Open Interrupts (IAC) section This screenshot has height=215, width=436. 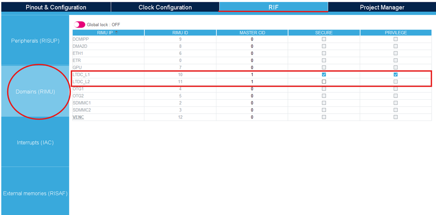click(x=35, y=143)
